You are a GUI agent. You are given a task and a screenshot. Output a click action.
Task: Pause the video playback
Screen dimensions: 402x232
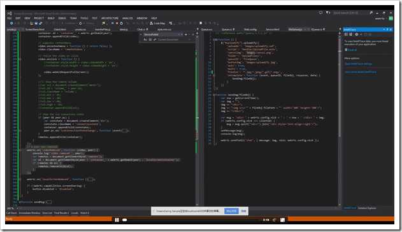[x=117, y=220]
